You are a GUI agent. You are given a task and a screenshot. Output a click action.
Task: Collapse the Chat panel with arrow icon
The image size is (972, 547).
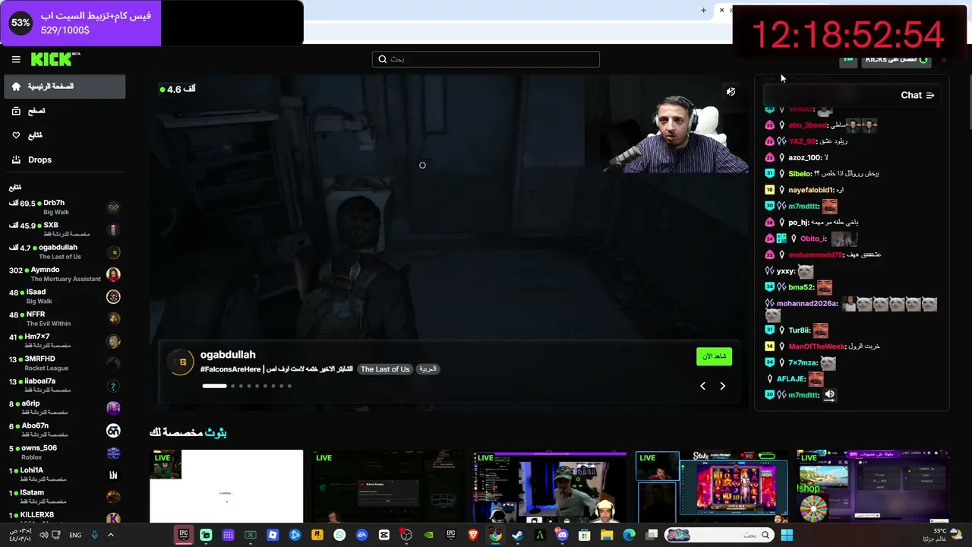[x=930, y=96]
